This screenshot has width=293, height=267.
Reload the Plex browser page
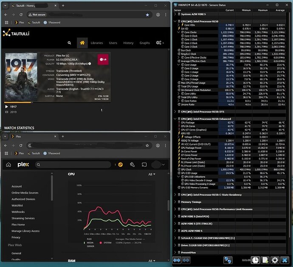pyautogui.click(x=21, y=145)
